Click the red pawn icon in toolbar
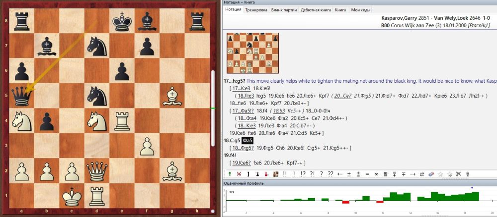Screen dimensions: 497x217 click(266, 174)
